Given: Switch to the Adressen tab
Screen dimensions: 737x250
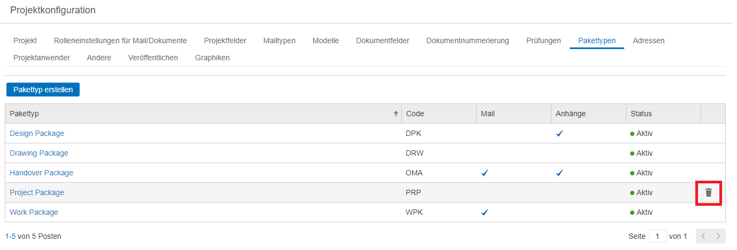Looking at the screenshot, I should [x=648, y=41].
